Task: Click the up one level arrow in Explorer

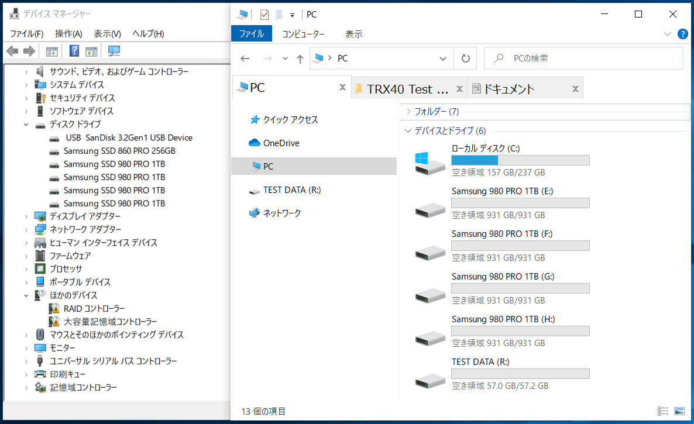Action: 300,59
